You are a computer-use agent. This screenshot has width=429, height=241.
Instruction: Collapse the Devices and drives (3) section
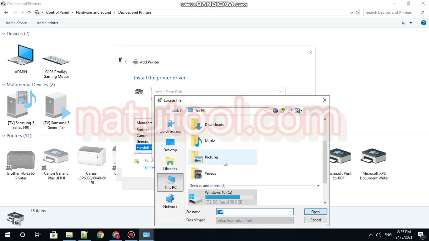318,186
